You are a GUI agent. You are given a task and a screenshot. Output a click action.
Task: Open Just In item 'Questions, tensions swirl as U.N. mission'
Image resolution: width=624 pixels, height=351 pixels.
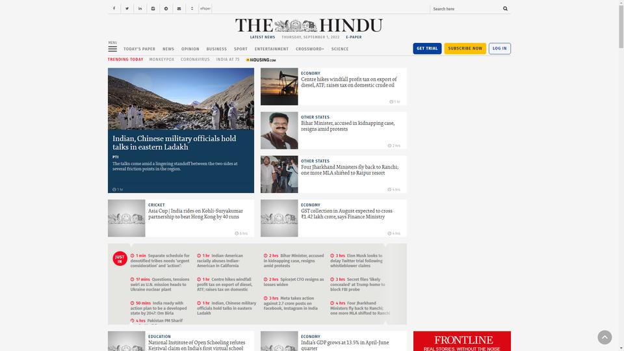point(160,284)
